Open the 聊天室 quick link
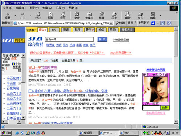 tap(50, 45)
